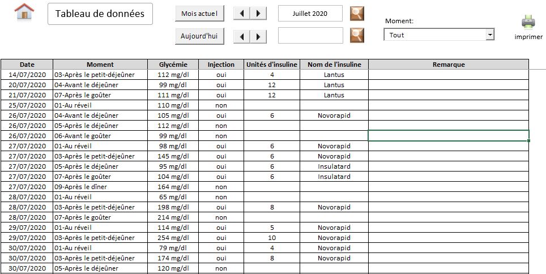Viewport: 546px width, 274px height.
Task: Click the Unités d'insuline column header
Action: click(272, 65)
